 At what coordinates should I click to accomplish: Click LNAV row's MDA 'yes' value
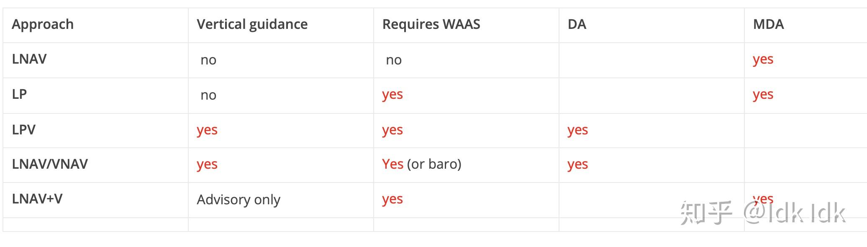point(763,59)
